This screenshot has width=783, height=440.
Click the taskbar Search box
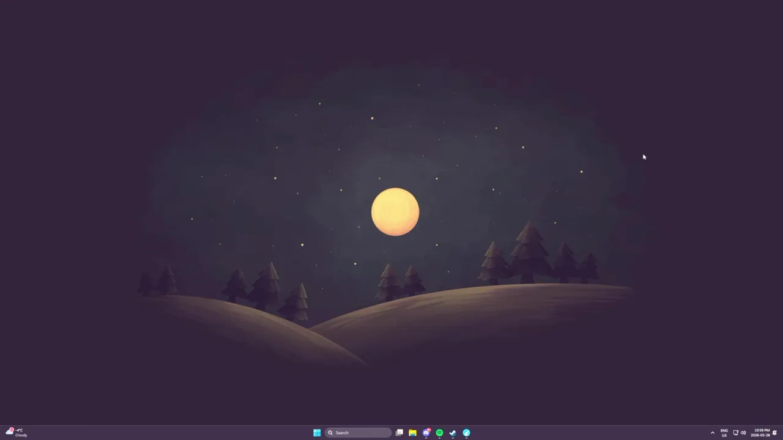tap(358, 433)
